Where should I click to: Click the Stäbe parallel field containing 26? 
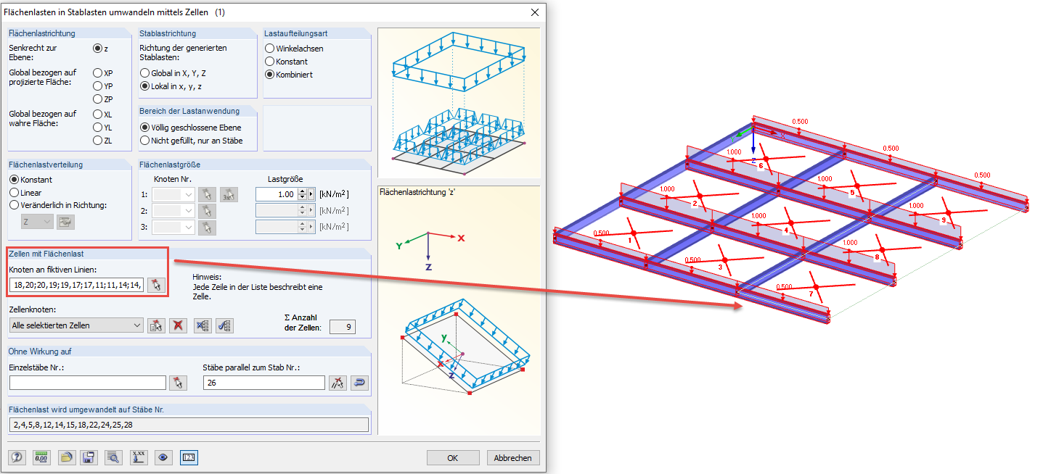[x=263, y=383]
